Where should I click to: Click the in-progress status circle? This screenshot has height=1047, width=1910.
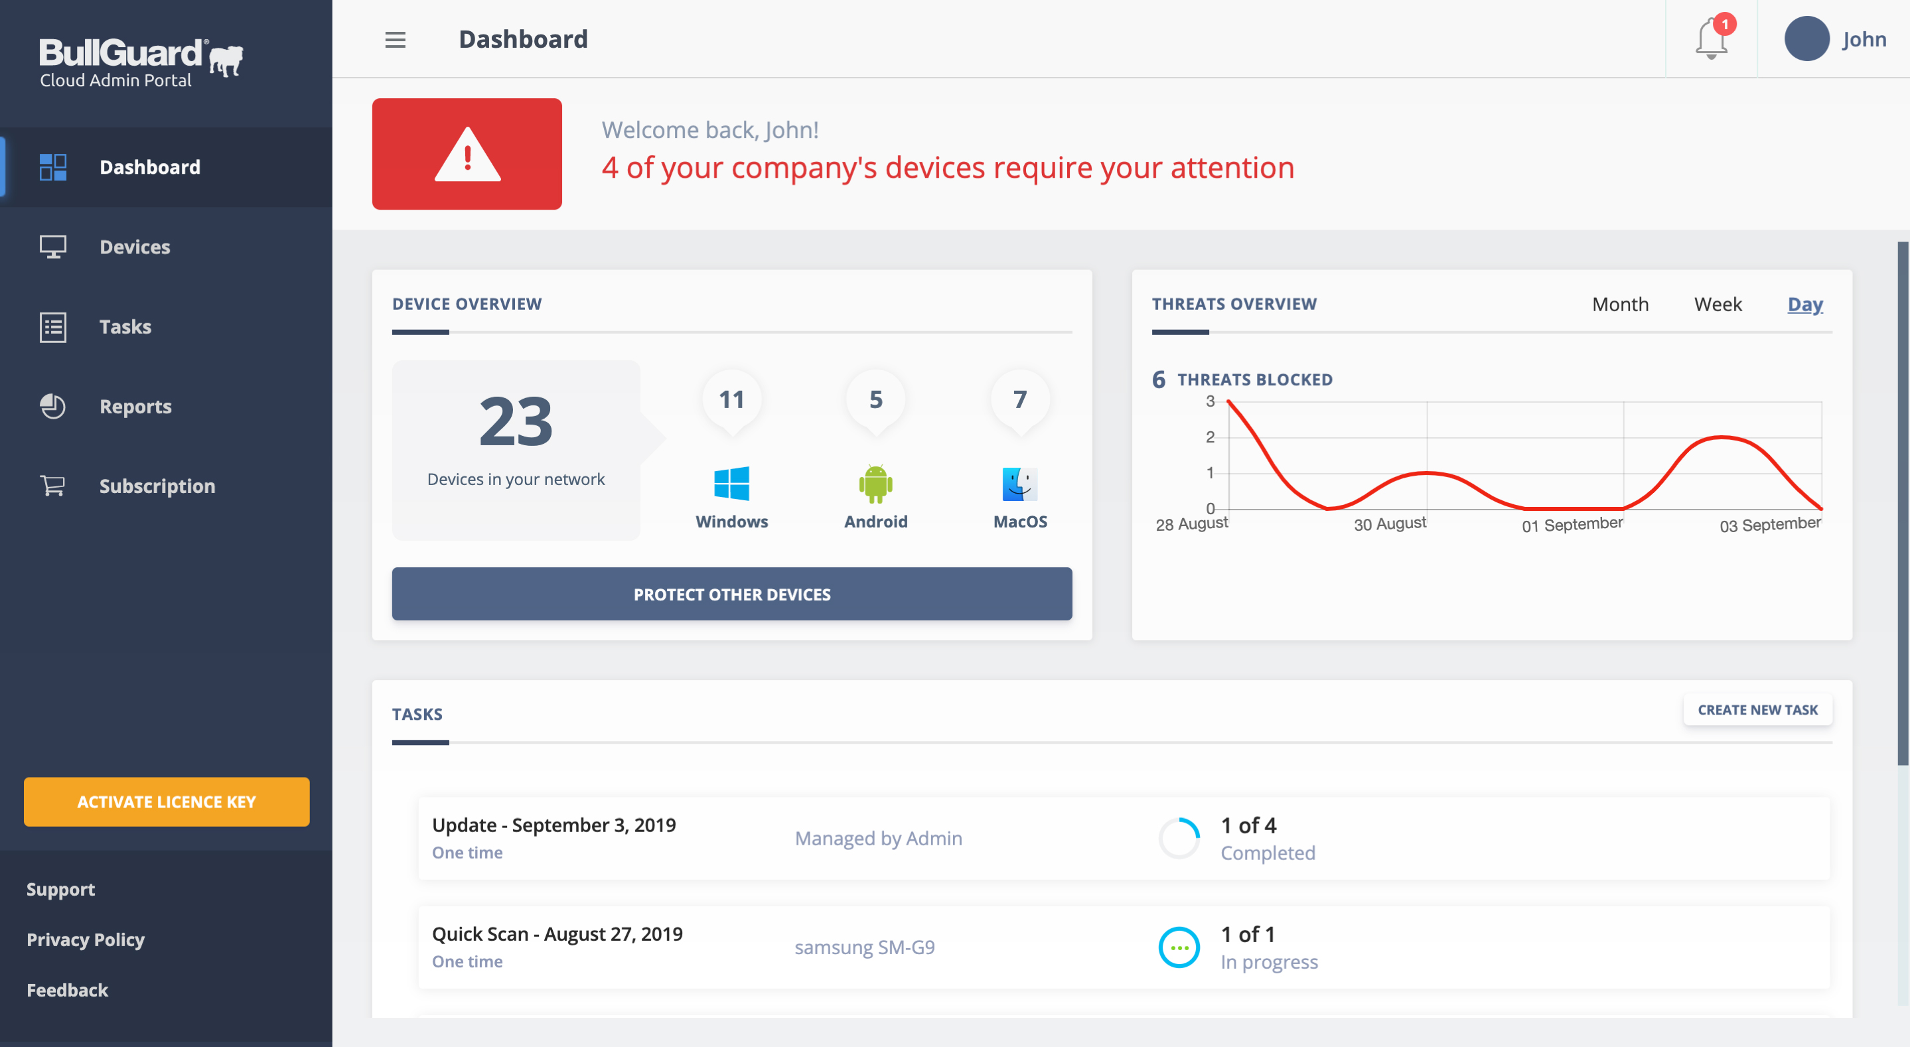click(x=1179, y=947)
